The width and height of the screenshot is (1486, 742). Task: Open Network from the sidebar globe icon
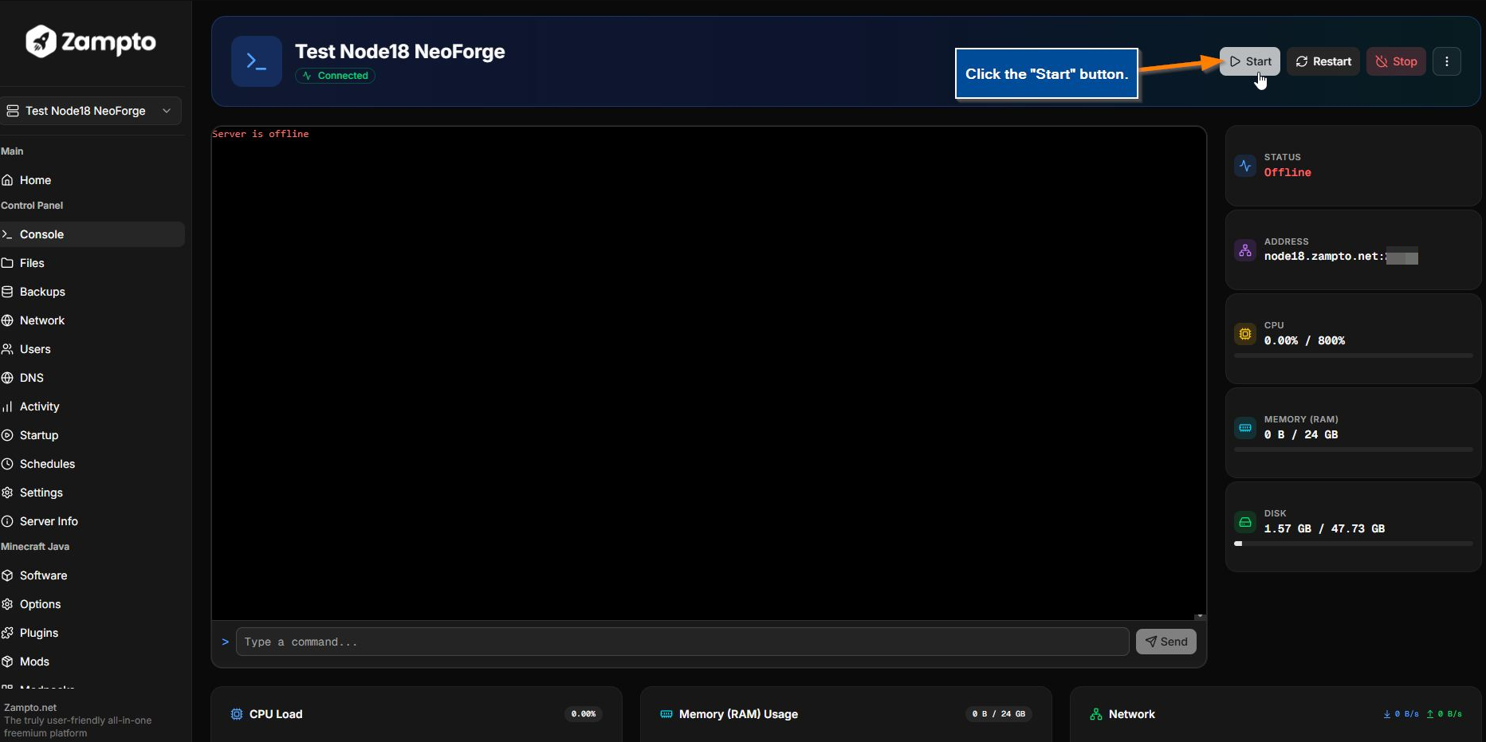point(7,320)
